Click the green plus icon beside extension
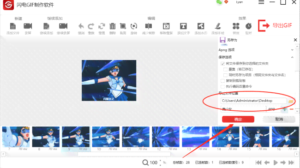Viewport: 300px width, 168px height. [285, 109]
